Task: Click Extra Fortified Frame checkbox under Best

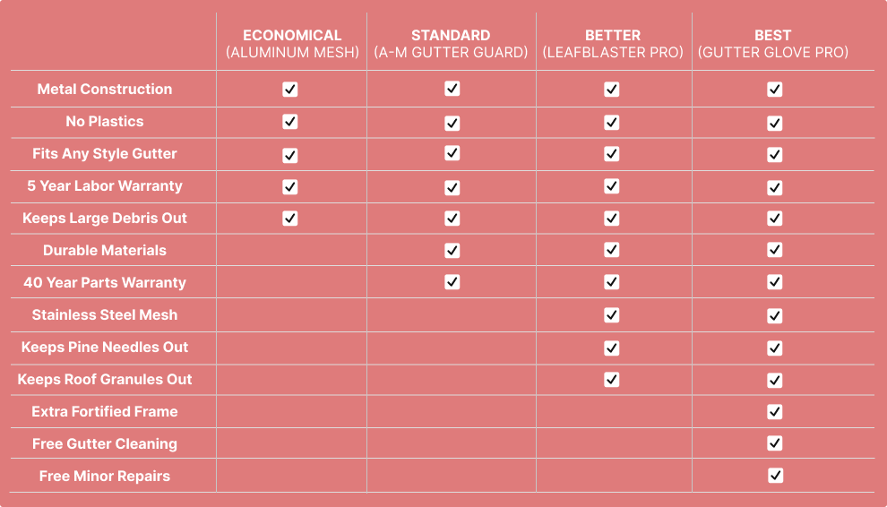Action: click(774, 411)
